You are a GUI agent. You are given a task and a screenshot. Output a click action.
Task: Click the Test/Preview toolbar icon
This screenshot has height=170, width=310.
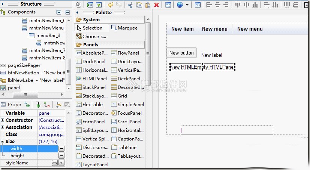pos(90,5)
